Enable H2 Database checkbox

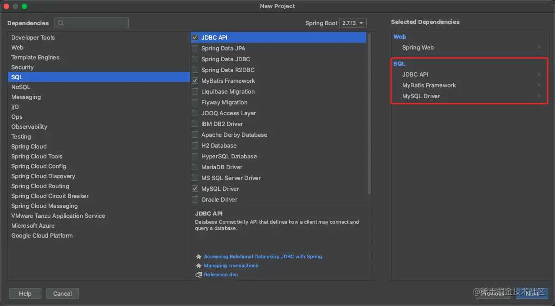[195, 145]
